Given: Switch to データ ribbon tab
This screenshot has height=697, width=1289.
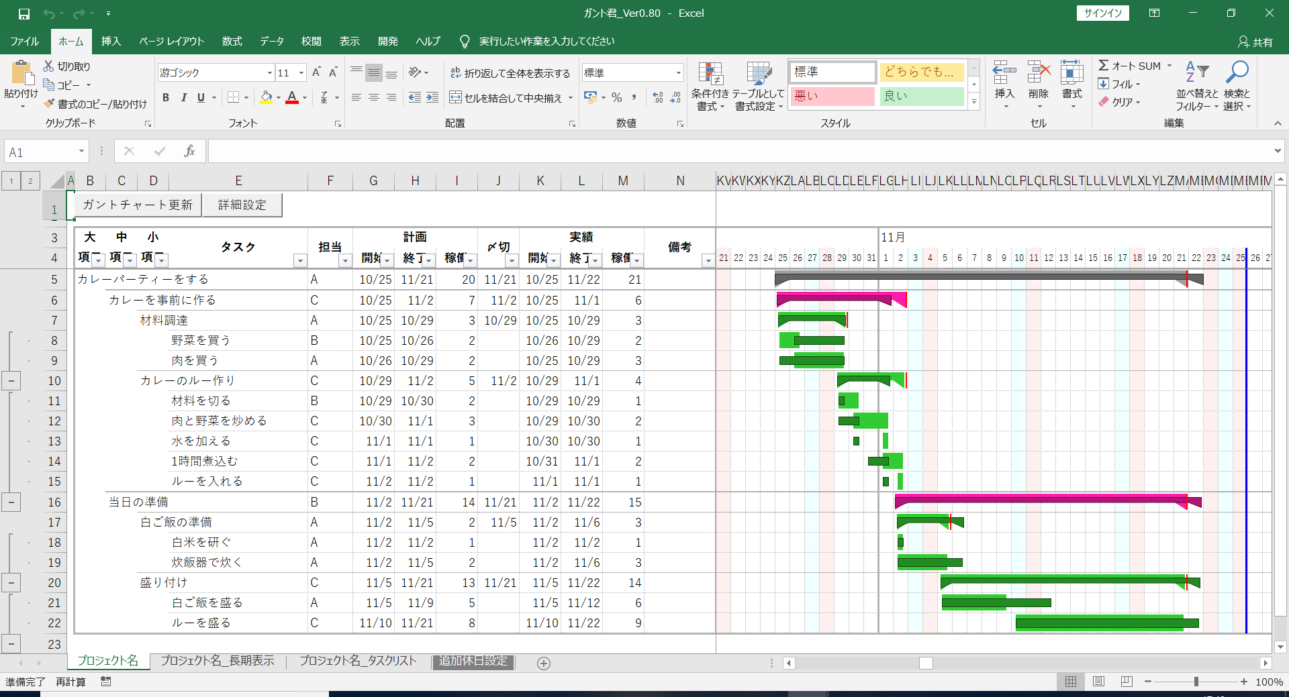Looking at the screenshot, I should [x=272, y=42].
